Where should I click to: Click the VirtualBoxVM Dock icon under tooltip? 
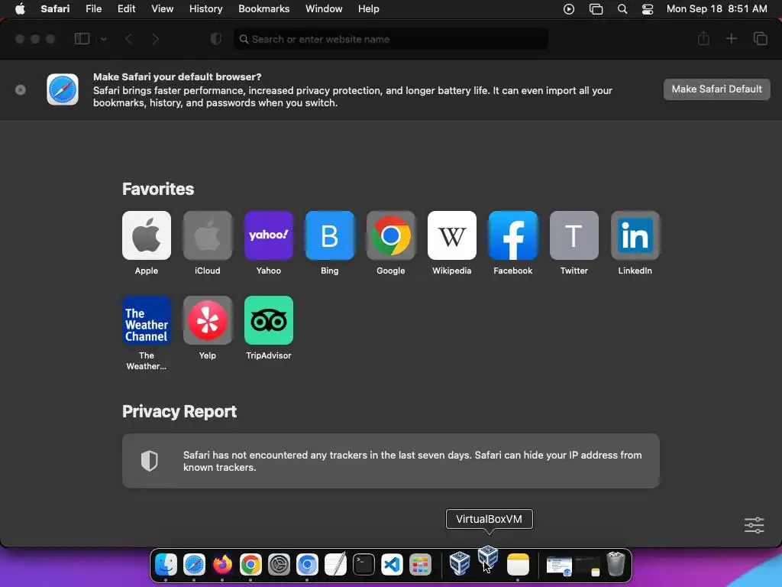tap(488, 558)
